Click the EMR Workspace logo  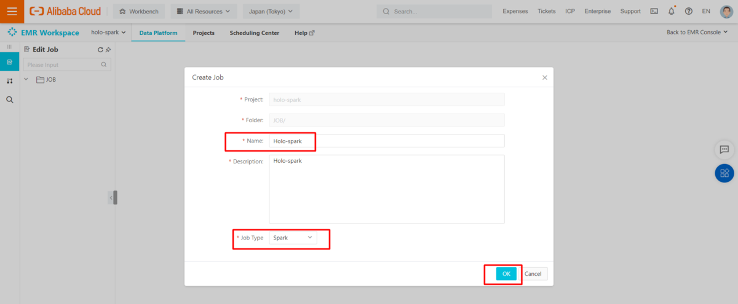tap(43, 33)
